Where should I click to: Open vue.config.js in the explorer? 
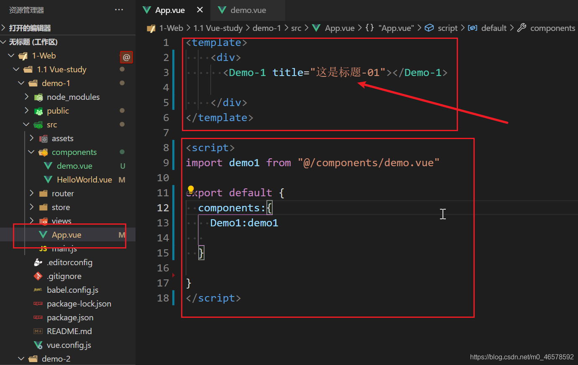[69, 345]
